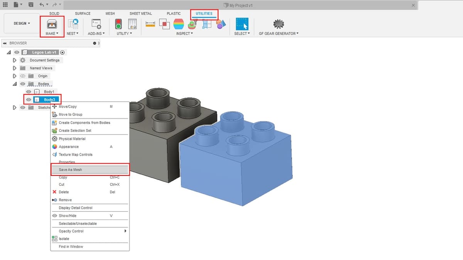
Task: Click the GF Gear Generator icon
Action: (278, 24)
